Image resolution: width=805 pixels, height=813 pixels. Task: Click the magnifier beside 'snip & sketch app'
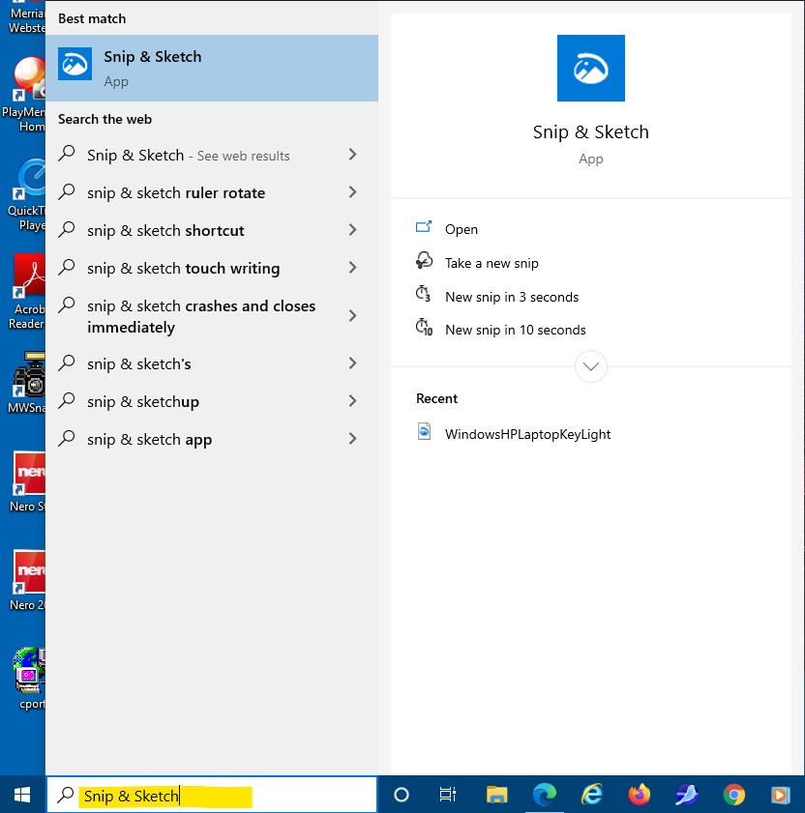[x=67, y=438]
